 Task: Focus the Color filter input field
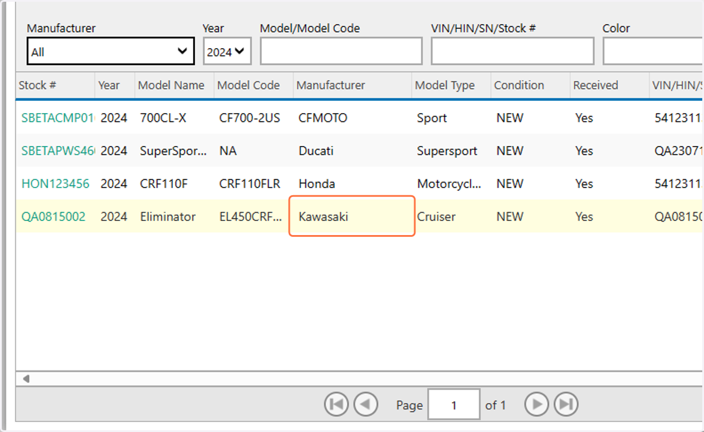pos(653,51)
